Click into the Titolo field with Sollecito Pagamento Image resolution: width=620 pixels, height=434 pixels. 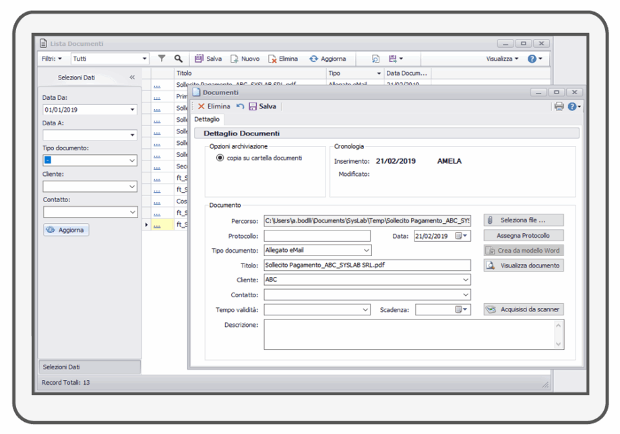point(367,266)
